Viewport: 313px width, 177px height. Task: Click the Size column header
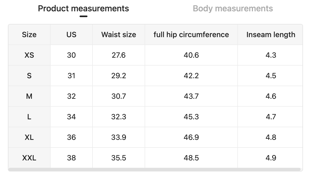(x=29, y=35)
